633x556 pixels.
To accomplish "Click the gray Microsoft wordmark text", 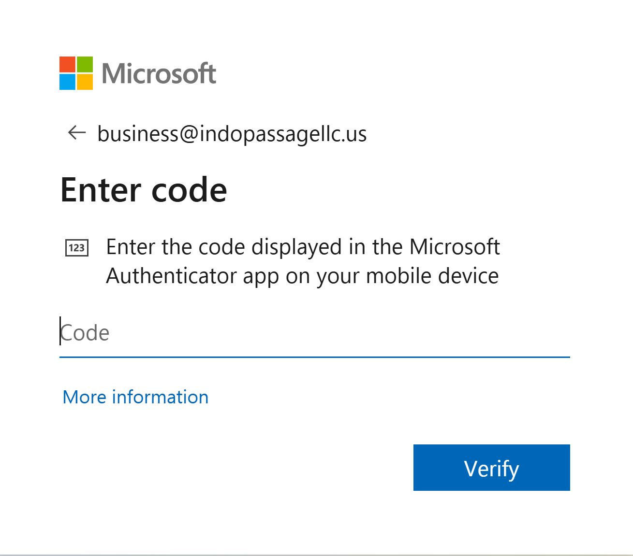I will click(x=159, y=74).
